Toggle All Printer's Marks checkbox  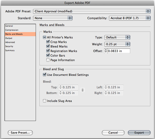(x=44, y=37)
